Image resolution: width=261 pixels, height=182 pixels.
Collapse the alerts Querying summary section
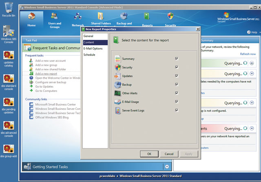(x=252, y=129)
